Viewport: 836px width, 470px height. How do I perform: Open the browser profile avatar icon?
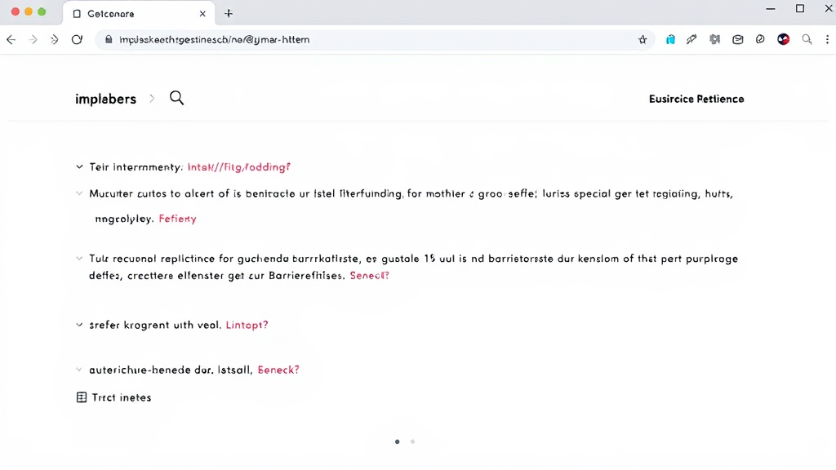(x=783, y=39)
